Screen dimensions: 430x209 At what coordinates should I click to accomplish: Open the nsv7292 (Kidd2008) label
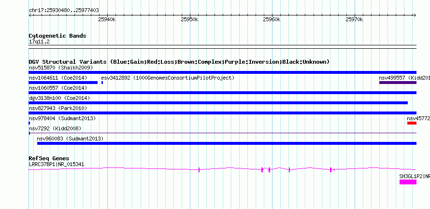[x=55, y=128]
